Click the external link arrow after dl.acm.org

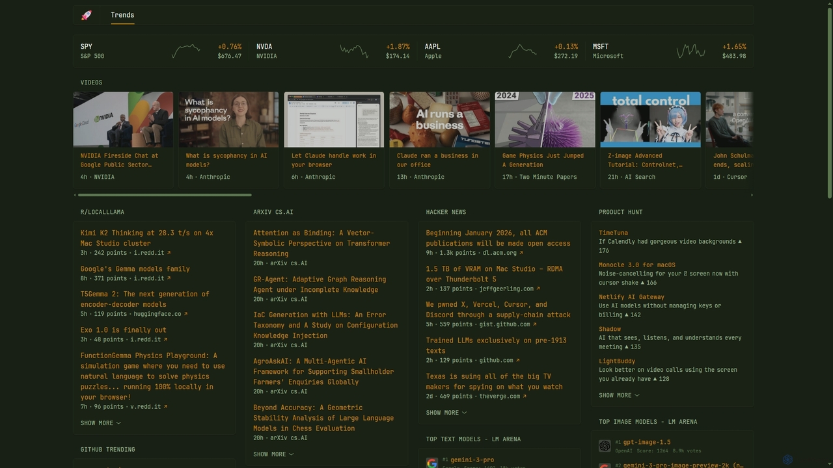coord(521,253)
